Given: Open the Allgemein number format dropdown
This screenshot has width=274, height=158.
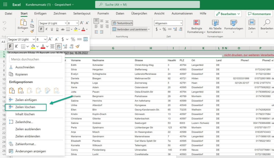Looking at the screenshot, I should (x=168, y=23).
